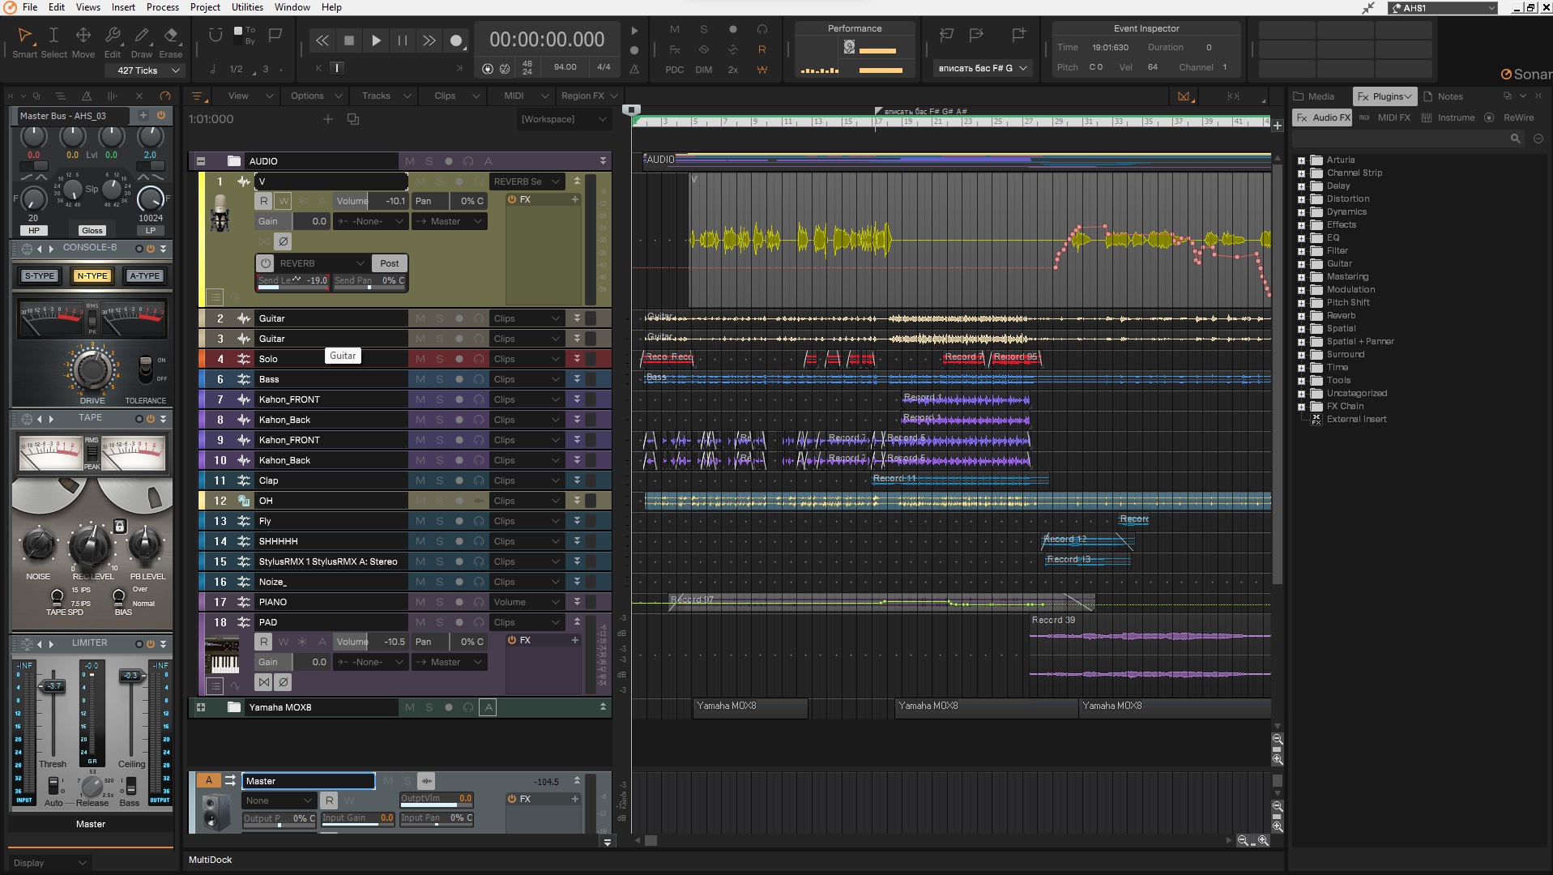Viewport: 1553px width, 875px height.
Task: Choose the Erase tool
Action: coord(171,36)
